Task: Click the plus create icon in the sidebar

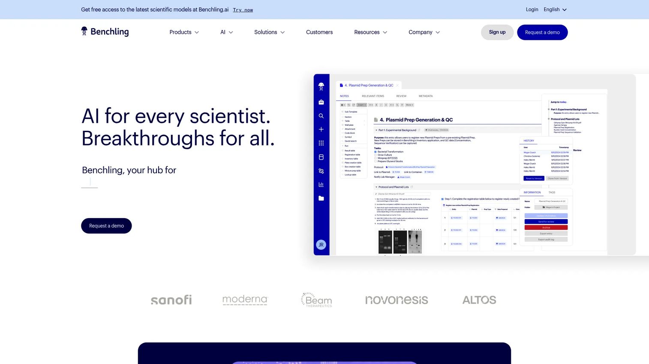Action: (x=321, y=130)
